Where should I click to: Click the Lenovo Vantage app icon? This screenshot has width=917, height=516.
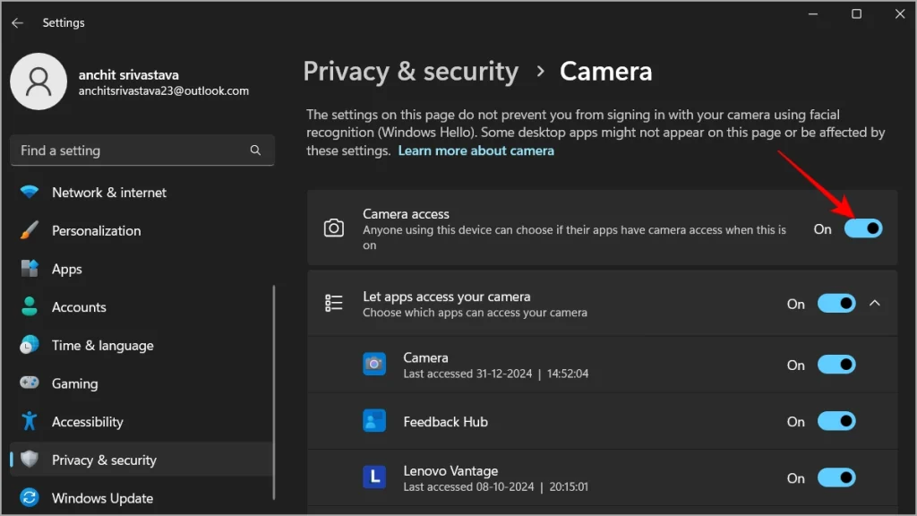[374, 477]
